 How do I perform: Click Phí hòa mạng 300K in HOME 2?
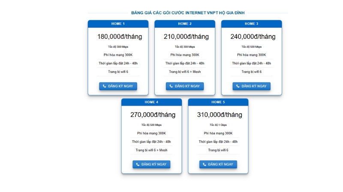[185, 55]
